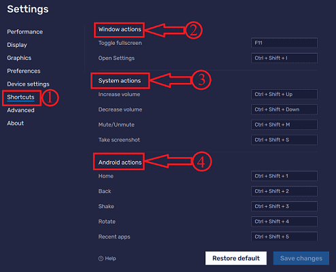336x272 pixels.
Task: Open the Advanced settings tab
Action: point(20,110)
